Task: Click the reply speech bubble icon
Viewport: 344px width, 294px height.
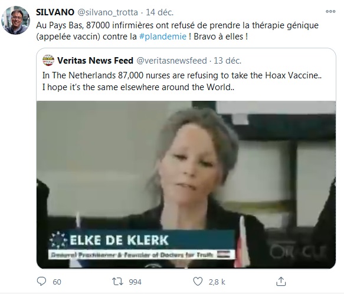Action: tap(41, 281)
